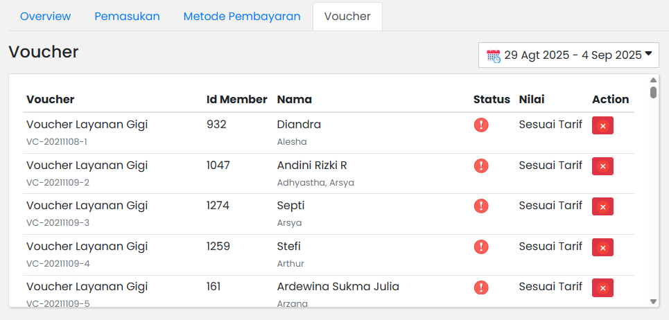Delete Stefi's voucher VC-20211109-4
Viewport: 669px width, 320px height.
click(602, 247)
